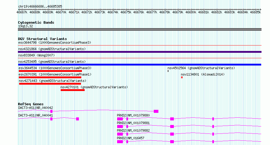Click the 46667k ruler tick label
Image resolution: width=270 pixels, height=145 pixels.
coord(22,12)
